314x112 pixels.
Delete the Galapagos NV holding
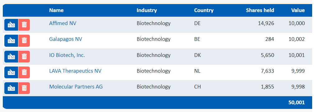[24, 41]
